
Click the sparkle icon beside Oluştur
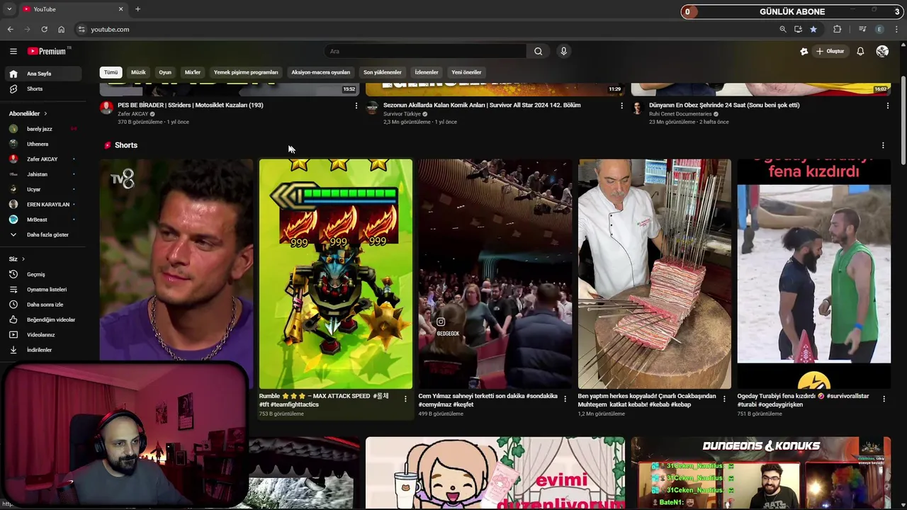tap(804, 51)
